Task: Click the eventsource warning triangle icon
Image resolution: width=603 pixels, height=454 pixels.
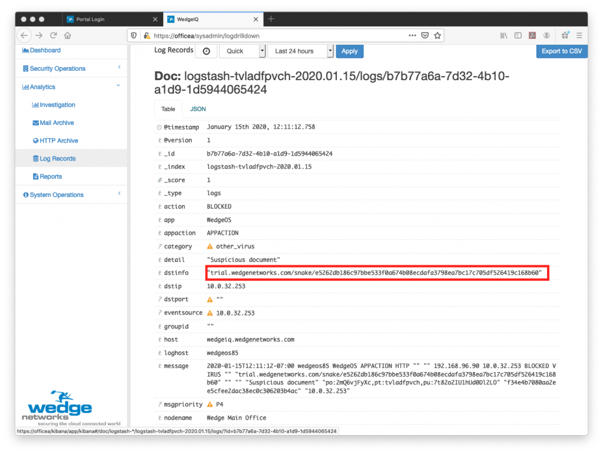Action: [x=210, y=313]
